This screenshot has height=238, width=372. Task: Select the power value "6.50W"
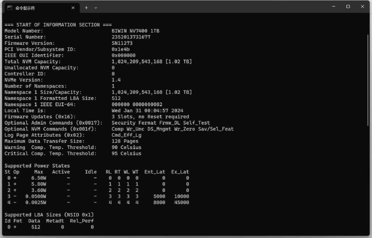click(39, 178)
